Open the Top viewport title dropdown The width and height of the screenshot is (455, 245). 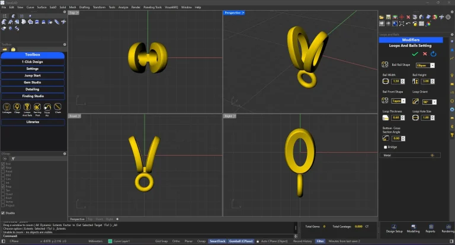coord(78,13)
